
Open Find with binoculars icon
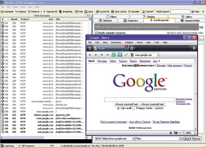(x=79, y=12)
